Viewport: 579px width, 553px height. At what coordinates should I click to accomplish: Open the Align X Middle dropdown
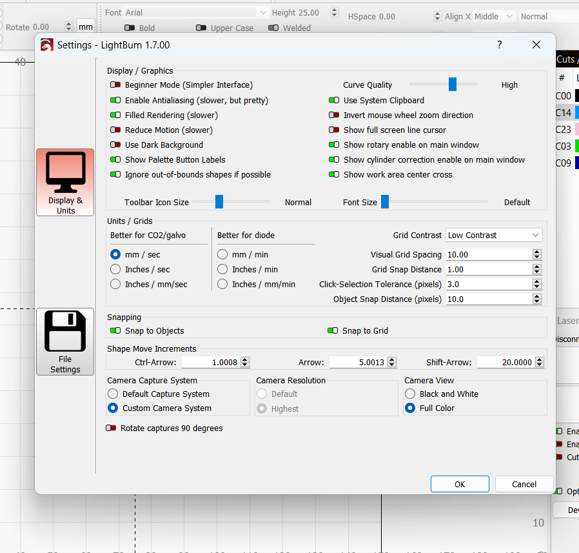(x=494, y=16)
